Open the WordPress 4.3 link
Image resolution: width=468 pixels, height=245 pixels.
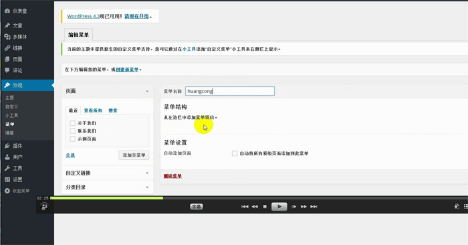pos(84,16)
